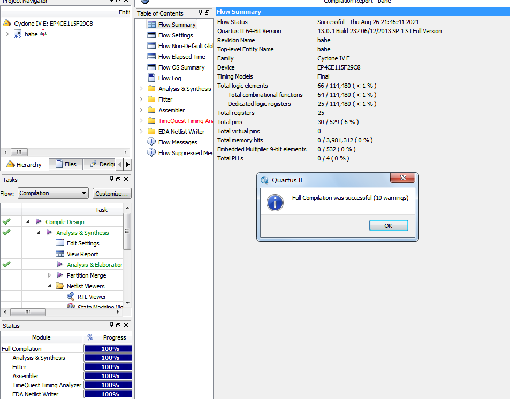Open the Flow Messages info icon

click(151, 142)
